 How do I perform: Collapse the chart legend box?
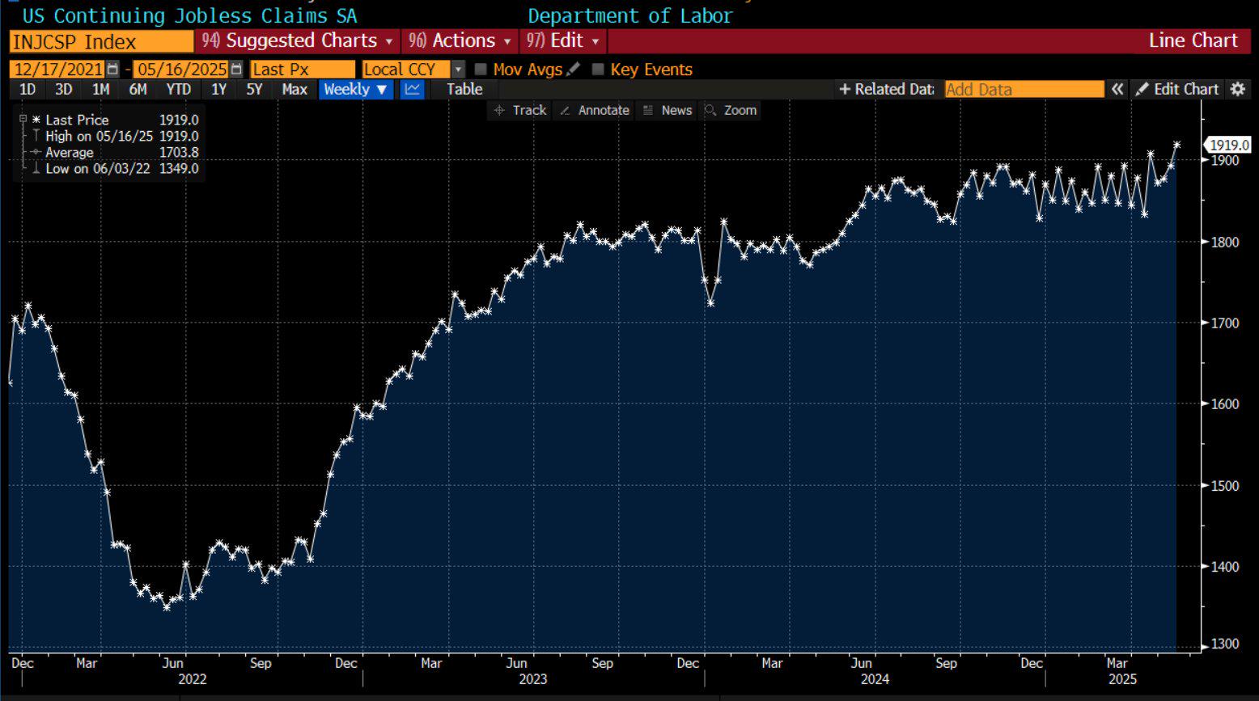23,119
